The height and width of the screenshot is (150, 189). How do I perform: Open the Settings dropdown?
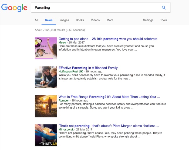(x=148, y=20)
